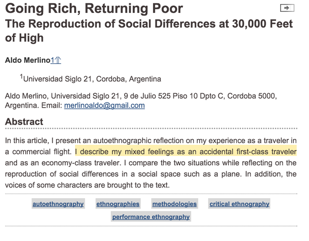
Task: Select the autoethnography keyword tag
Action: [x=58, y=204]
